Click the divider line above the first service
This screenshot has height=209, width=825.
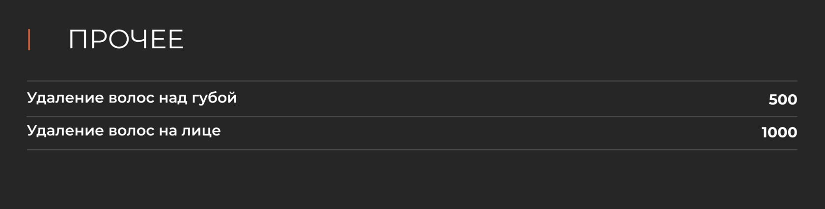click(x=412, y=81)
